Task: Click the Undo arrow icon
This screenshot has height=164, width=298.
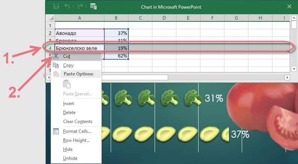Action: [67, 6]
